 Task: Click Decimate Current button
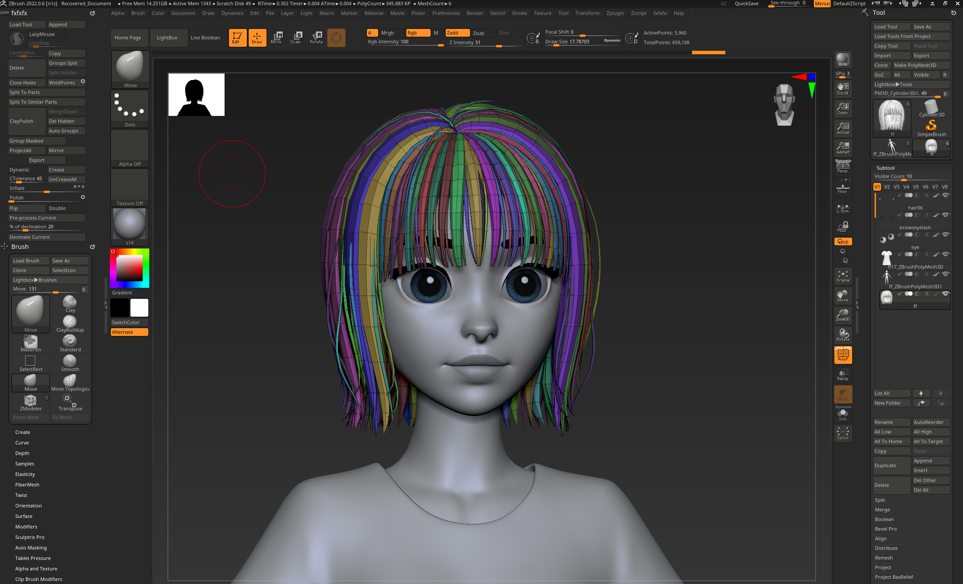coord(47,237)
